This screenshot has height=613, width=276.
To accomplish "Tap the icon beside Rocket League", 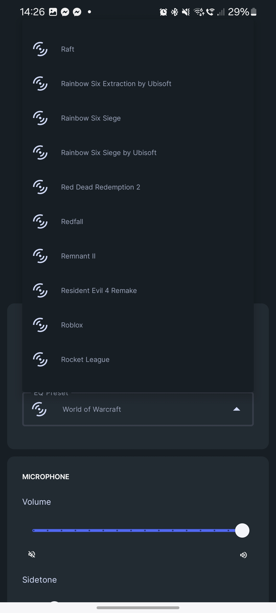I will click(40, 359).
